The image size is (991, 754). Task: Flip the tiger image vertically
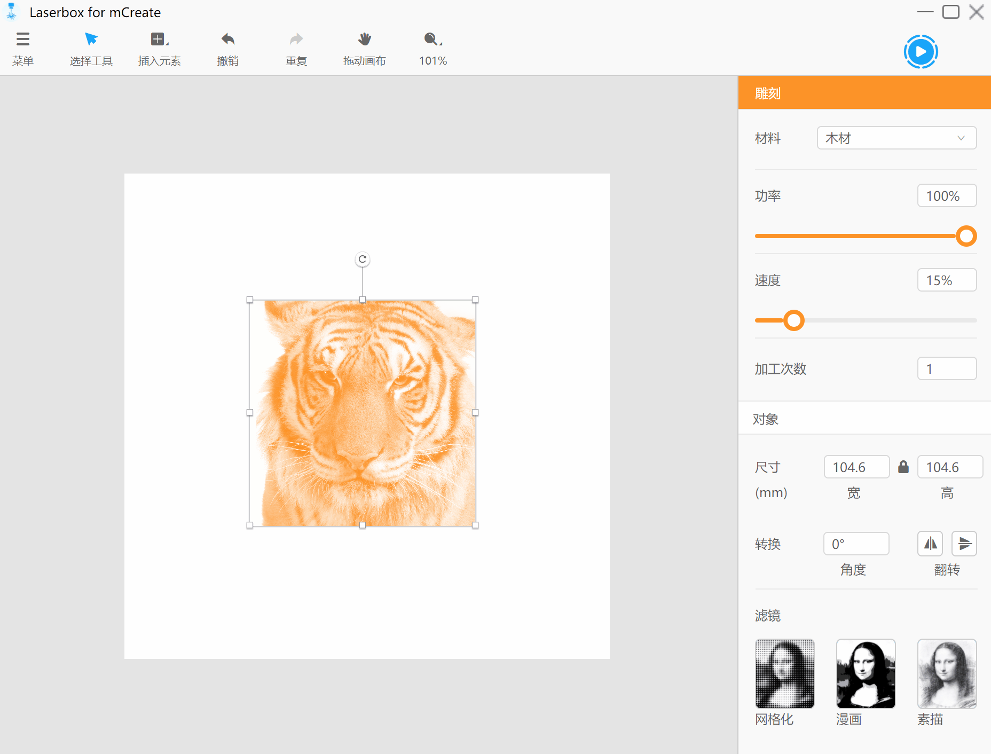[964, 544]
